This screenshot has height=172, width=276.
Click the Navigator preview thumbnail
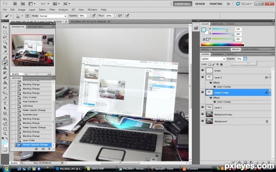pyautogui.click(x=33, y=50)
